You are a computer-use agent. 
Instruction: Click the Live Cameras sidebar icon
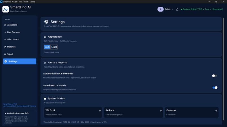click(x=5, y=32)
